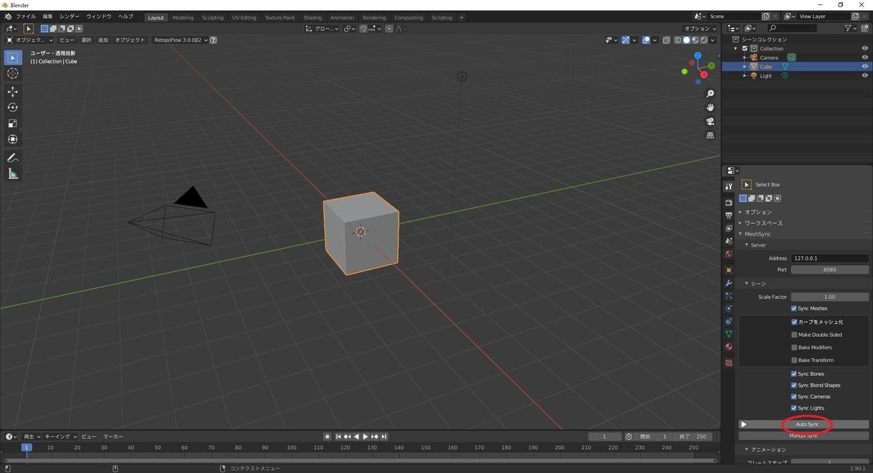Select the Scale tool
The width and height of the screenshot is (873, 473).
pos(12,122)
